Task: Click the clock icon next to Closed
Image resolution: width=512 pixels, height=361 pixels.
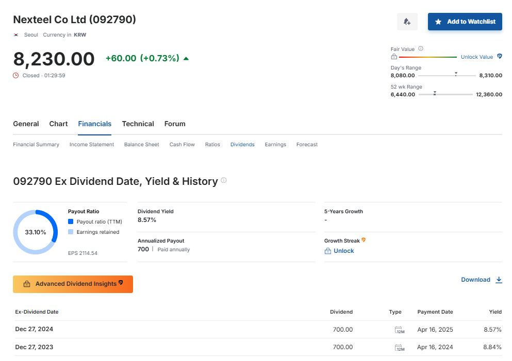Action: [16, 75]
